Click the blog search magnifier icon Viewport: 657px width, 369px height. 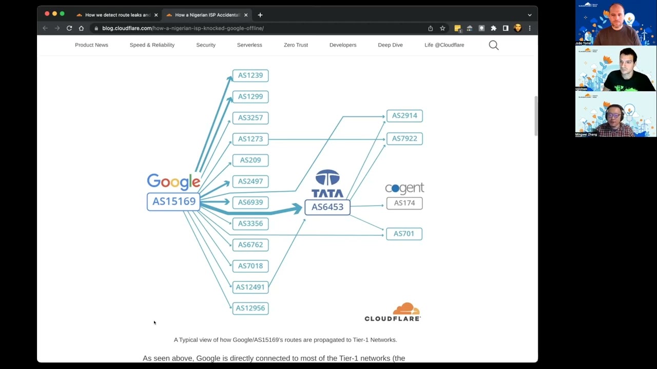click(494, 45)
